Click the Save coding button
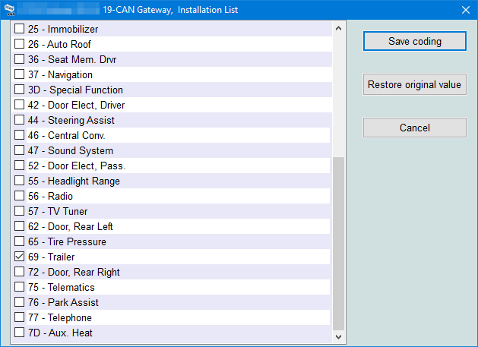The width and height of the screenshot is (478, 347). (415, 41)
